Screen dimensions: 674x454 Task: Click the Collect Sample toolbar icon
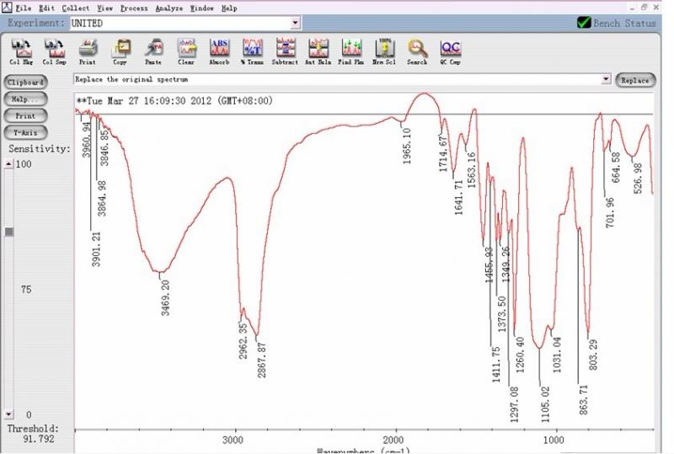[x=55, y=51]
